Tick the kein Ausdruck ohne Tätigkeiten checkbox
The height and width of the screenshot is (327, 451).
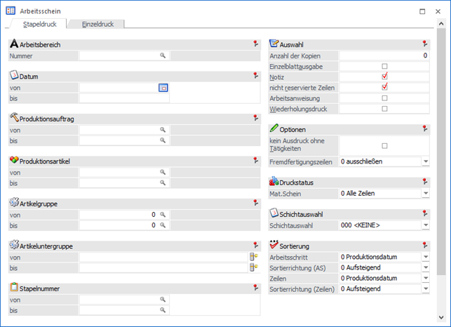pos(384,145)
